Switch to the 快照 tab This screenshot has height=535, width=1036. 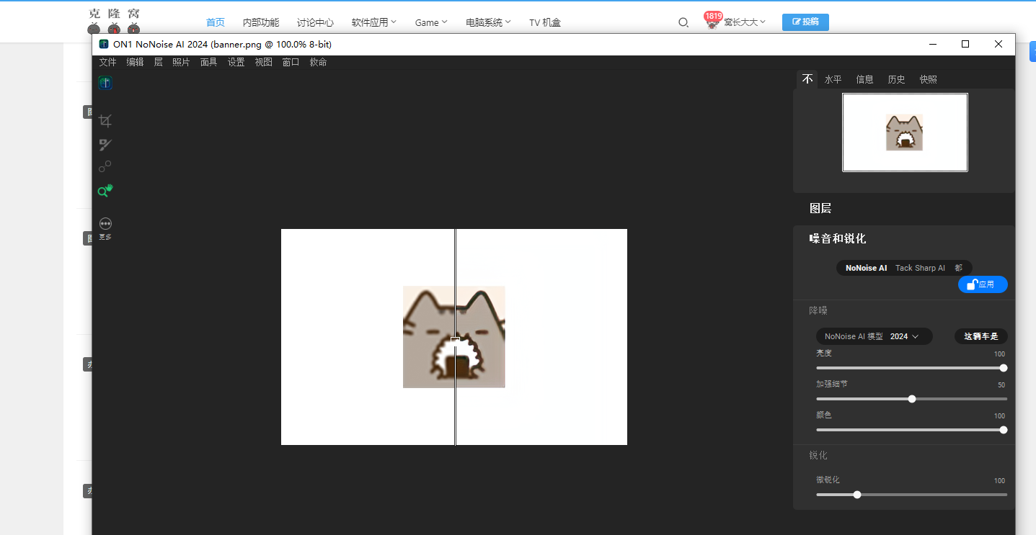pyautogui.click(x=928, y=79)
